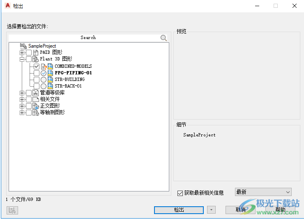Image resolution: width=304 pixels, height=219 pixels.
Task: Click the 取消 button
Action: tap(240, 210)
